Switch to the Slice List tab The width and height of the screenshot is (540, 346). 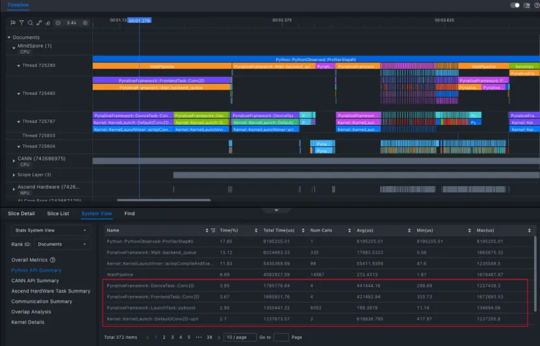click(x=58, y=213)
